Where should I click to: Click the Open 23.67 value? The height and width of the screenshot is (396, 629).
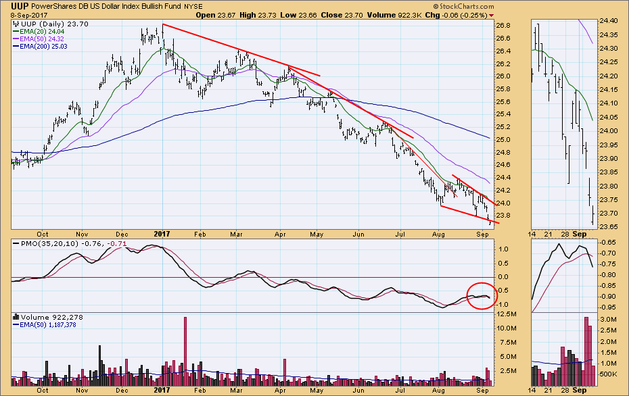[x=216, y=16]
